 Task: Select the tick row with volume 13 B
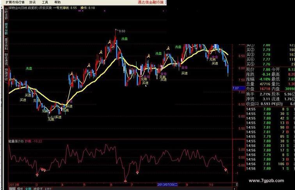pyautogui.click(x=270, y=123)
